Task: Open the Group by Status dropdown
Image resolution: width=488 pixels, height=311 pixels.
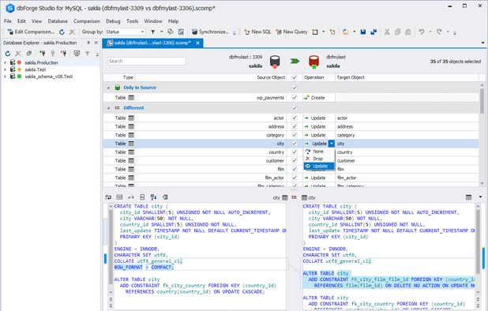Action: [x=125, y=32]
